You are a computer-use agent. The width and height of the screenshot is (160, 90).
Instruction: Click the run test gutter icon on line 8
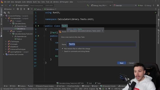coord(38,36)
